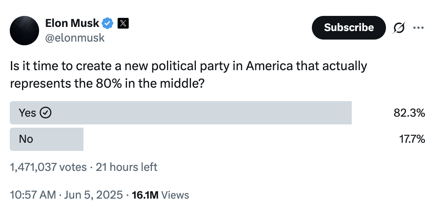Select the Yes poll result bar

pyautogui.click(x=181, y=113)
